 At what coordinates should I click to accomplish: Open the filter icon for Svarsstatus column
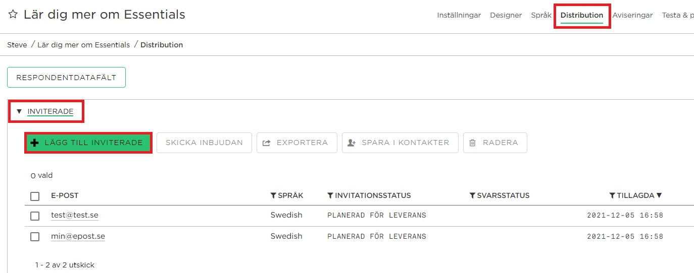coord(473,195)
